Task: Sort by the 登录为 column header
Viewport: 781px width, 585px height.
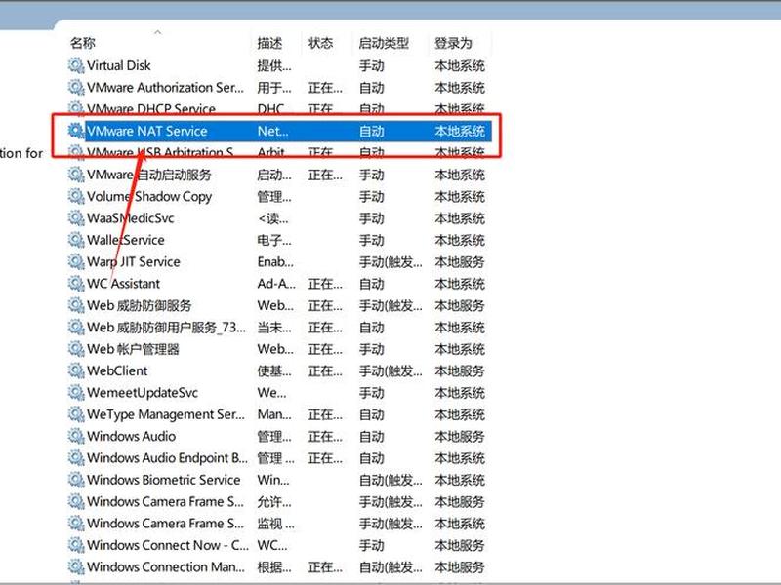Action: tap(453, 43)
